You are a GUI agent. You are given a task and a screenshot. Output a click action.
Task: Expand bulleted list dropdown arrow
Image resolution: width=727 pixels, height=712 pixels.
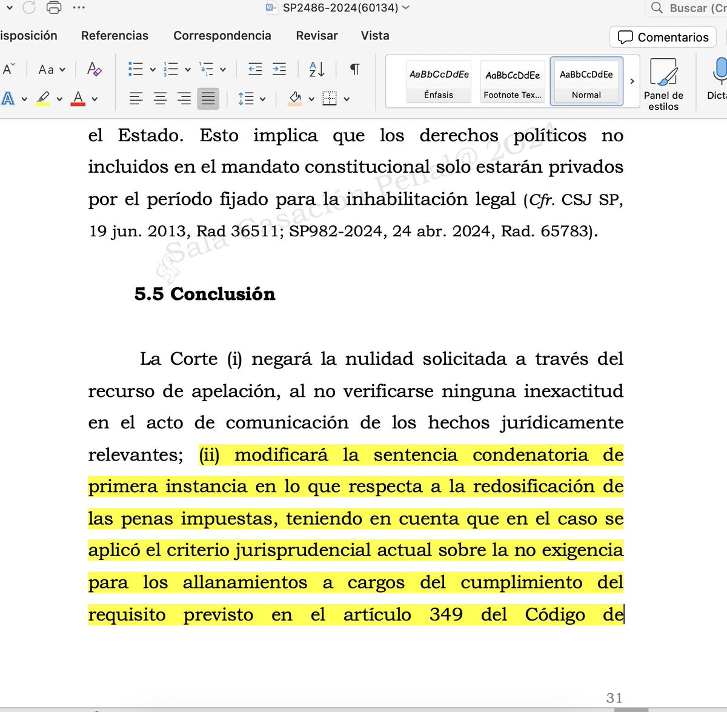coord(153,69)
